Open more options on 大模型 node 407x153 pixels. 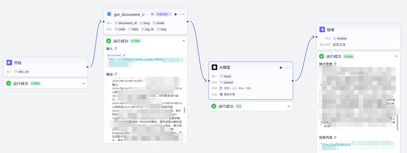click(288, 68)
